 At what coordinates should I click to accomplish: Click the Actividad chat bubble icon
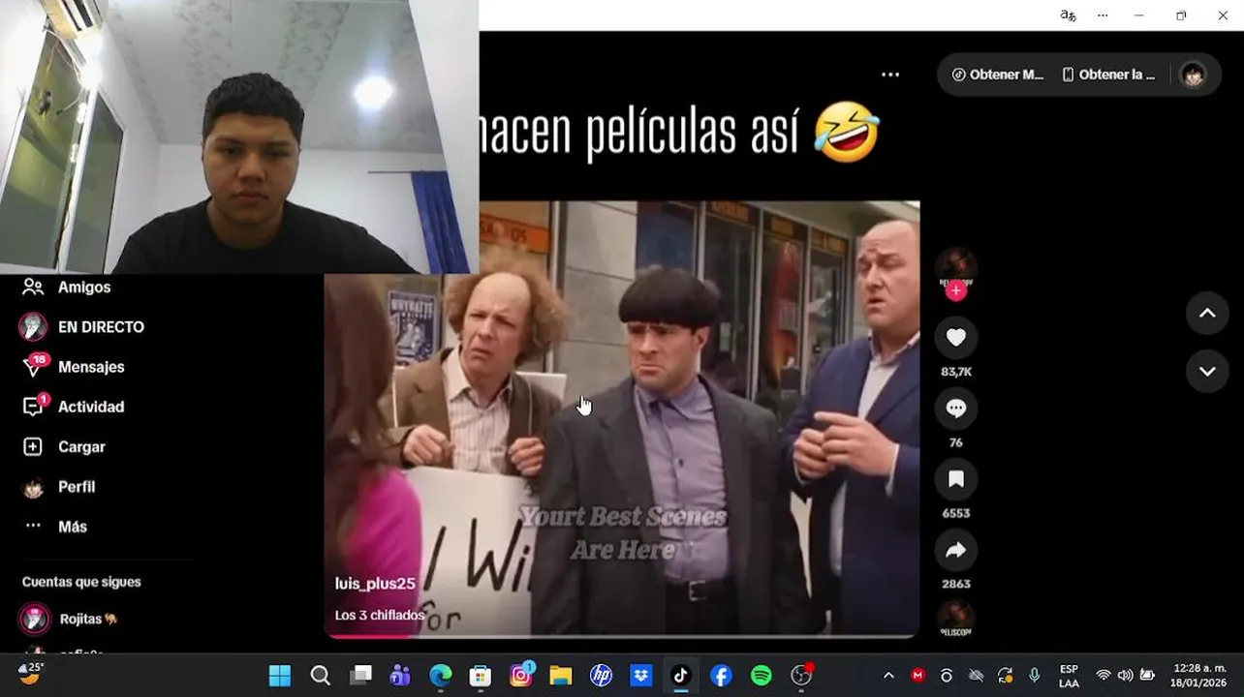tap(33, 407)
